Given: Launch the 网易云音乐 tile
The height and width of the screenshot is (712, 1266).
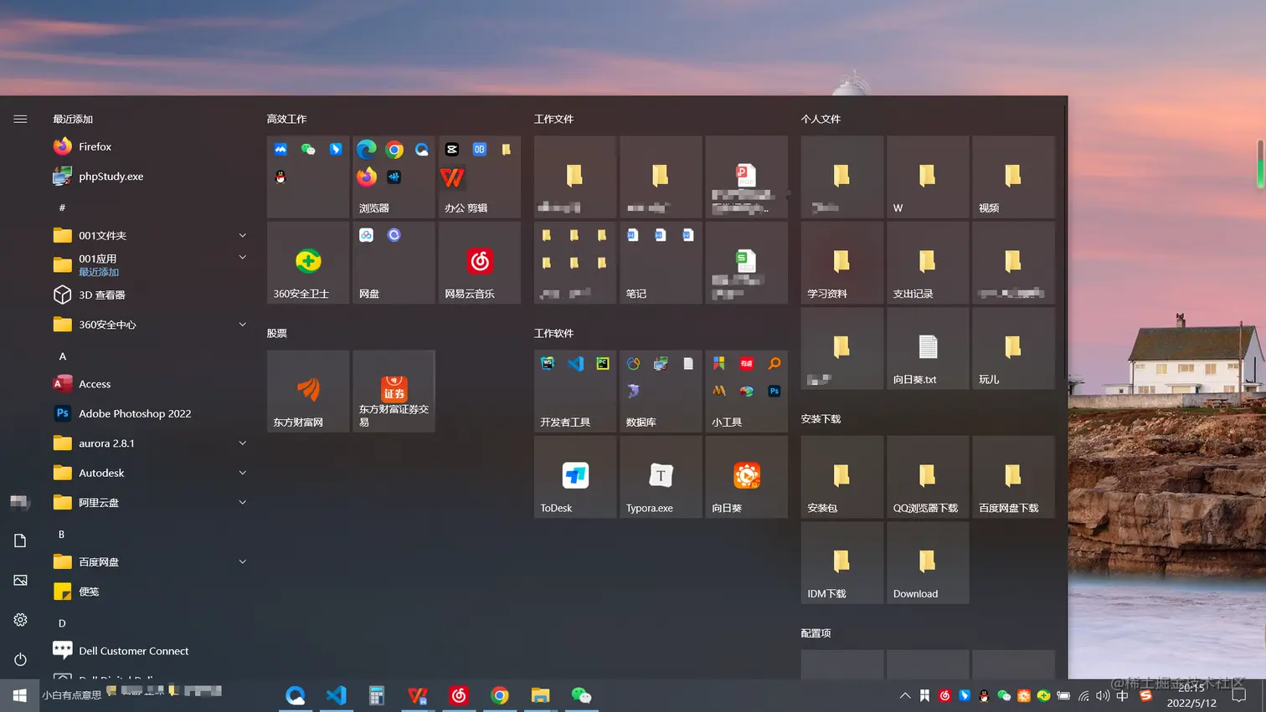Looking at the screenshot, I should (x=480, y=263).
